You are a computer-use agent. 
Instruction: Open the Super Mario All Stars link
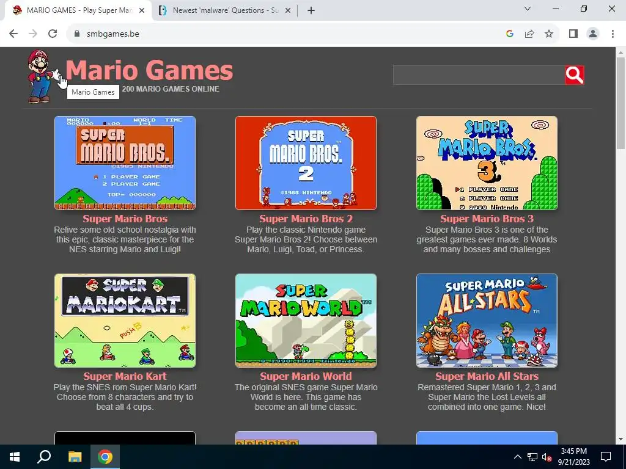[x=487, y=376]
